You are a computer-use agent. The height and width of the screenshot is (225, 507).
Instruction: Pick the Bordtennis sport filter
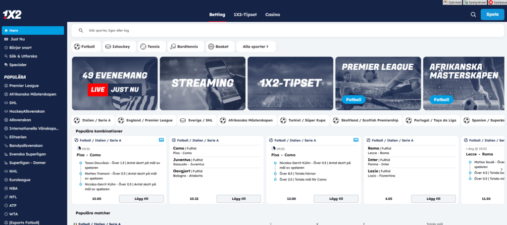pyautogui.click(x=185, y=46)
